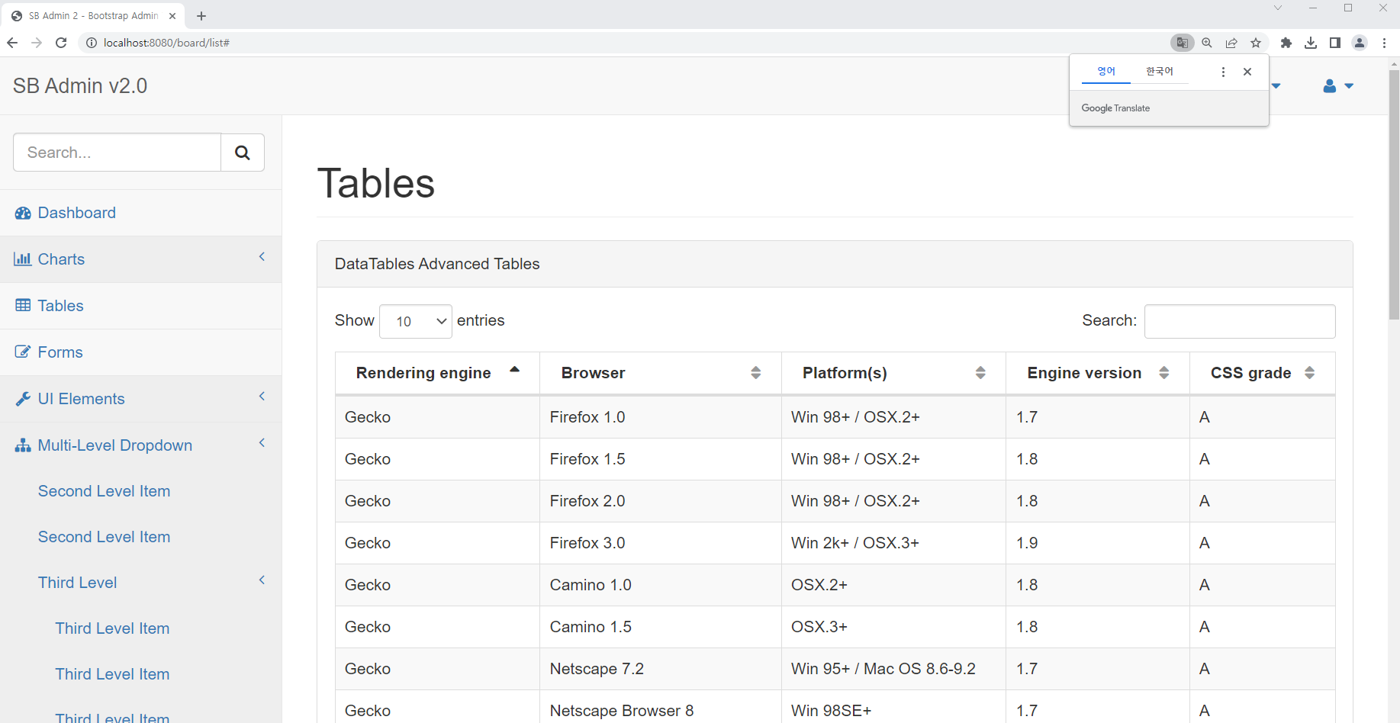Click the localhost:8080/board/list# address bar
Viewport: 1400px width, 723px height.
[x=166, y=43]
